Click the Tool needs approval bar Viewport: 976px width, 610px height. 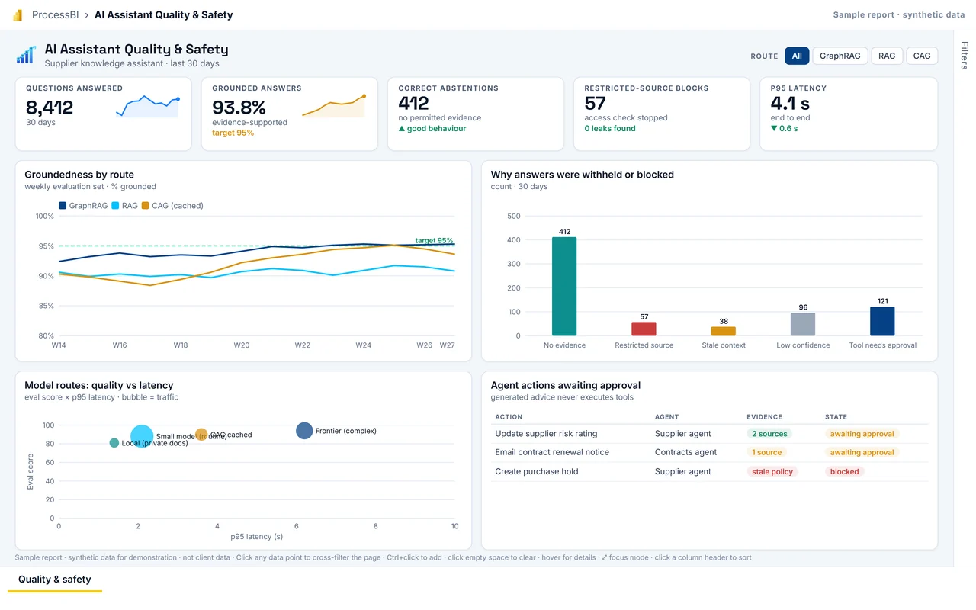pyautogui.click(x=882, y=321)
